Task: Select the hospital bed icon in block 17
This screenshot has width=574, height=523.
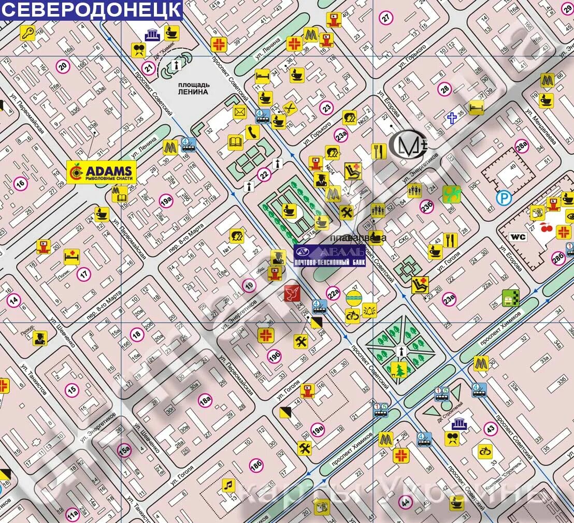Action: coord(71,256)
